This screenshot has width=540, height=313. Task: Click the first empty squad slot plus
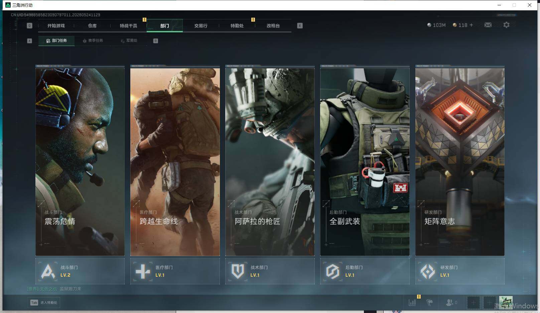(x=473, y=303)
